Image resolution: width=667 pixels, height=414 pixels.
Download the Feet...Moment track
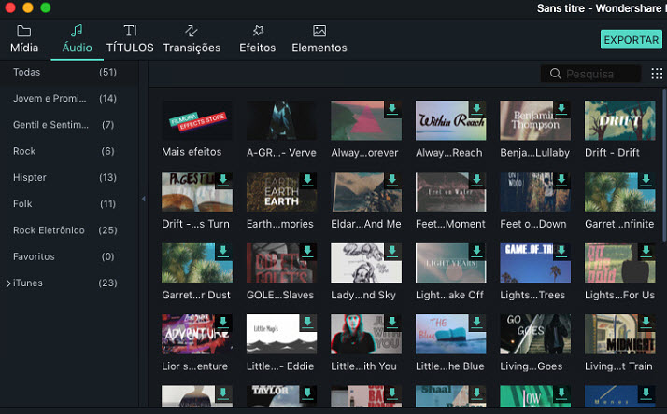pyautogui.click(x=476, y=180)
